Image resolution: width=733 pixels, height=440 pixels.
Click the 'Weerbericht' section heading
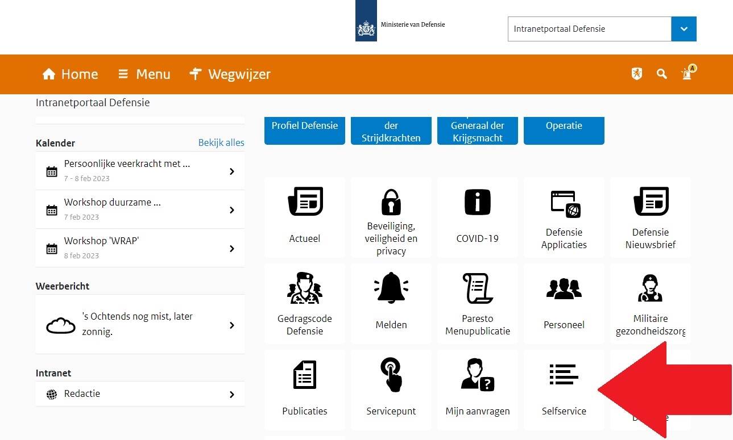click(x=63, y=286)
